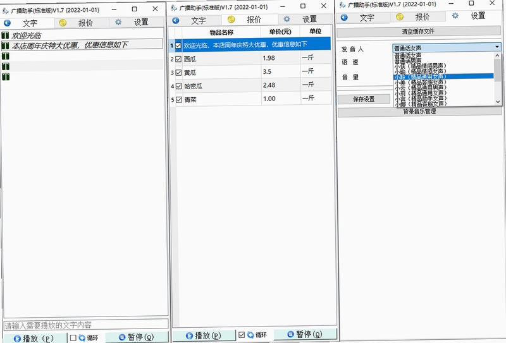The width and height of the screenshot is (506, 343).
Task: Select the 设置 tab in the right window
Action: pos(474,16)
